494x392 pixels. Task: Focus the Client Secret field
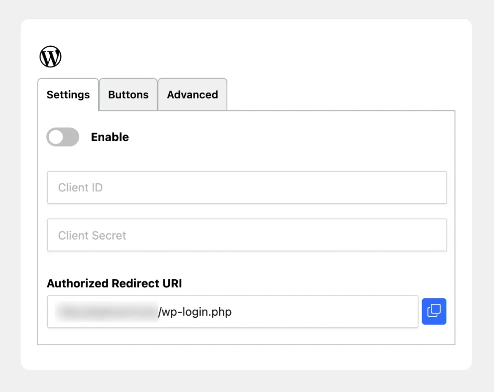point(247,235)
